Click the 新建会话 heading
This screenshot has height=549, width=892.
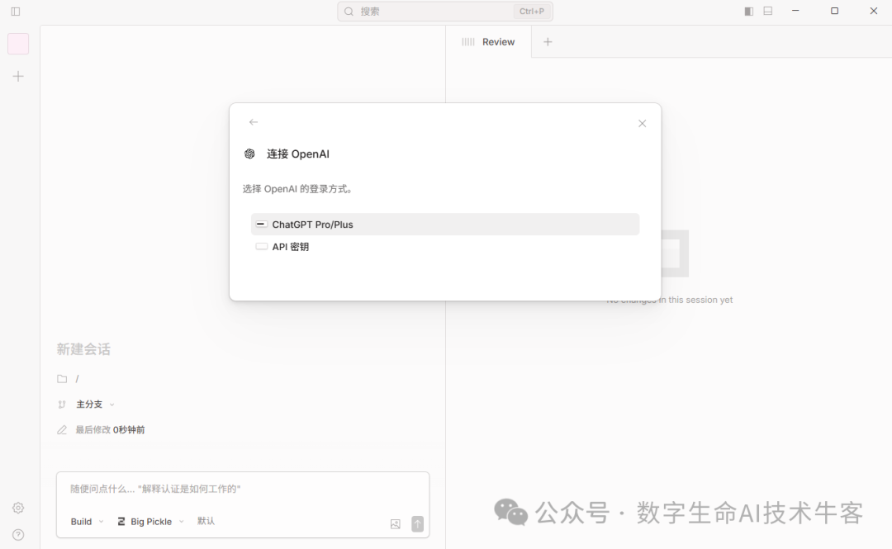83,349
